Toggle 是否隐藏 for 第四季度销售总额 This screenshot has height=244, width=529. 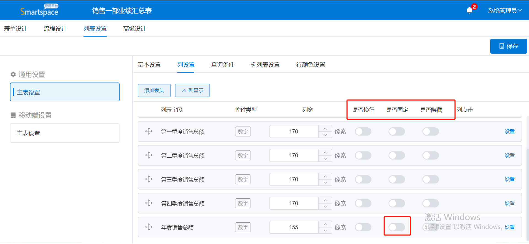[x=431, y=203]
